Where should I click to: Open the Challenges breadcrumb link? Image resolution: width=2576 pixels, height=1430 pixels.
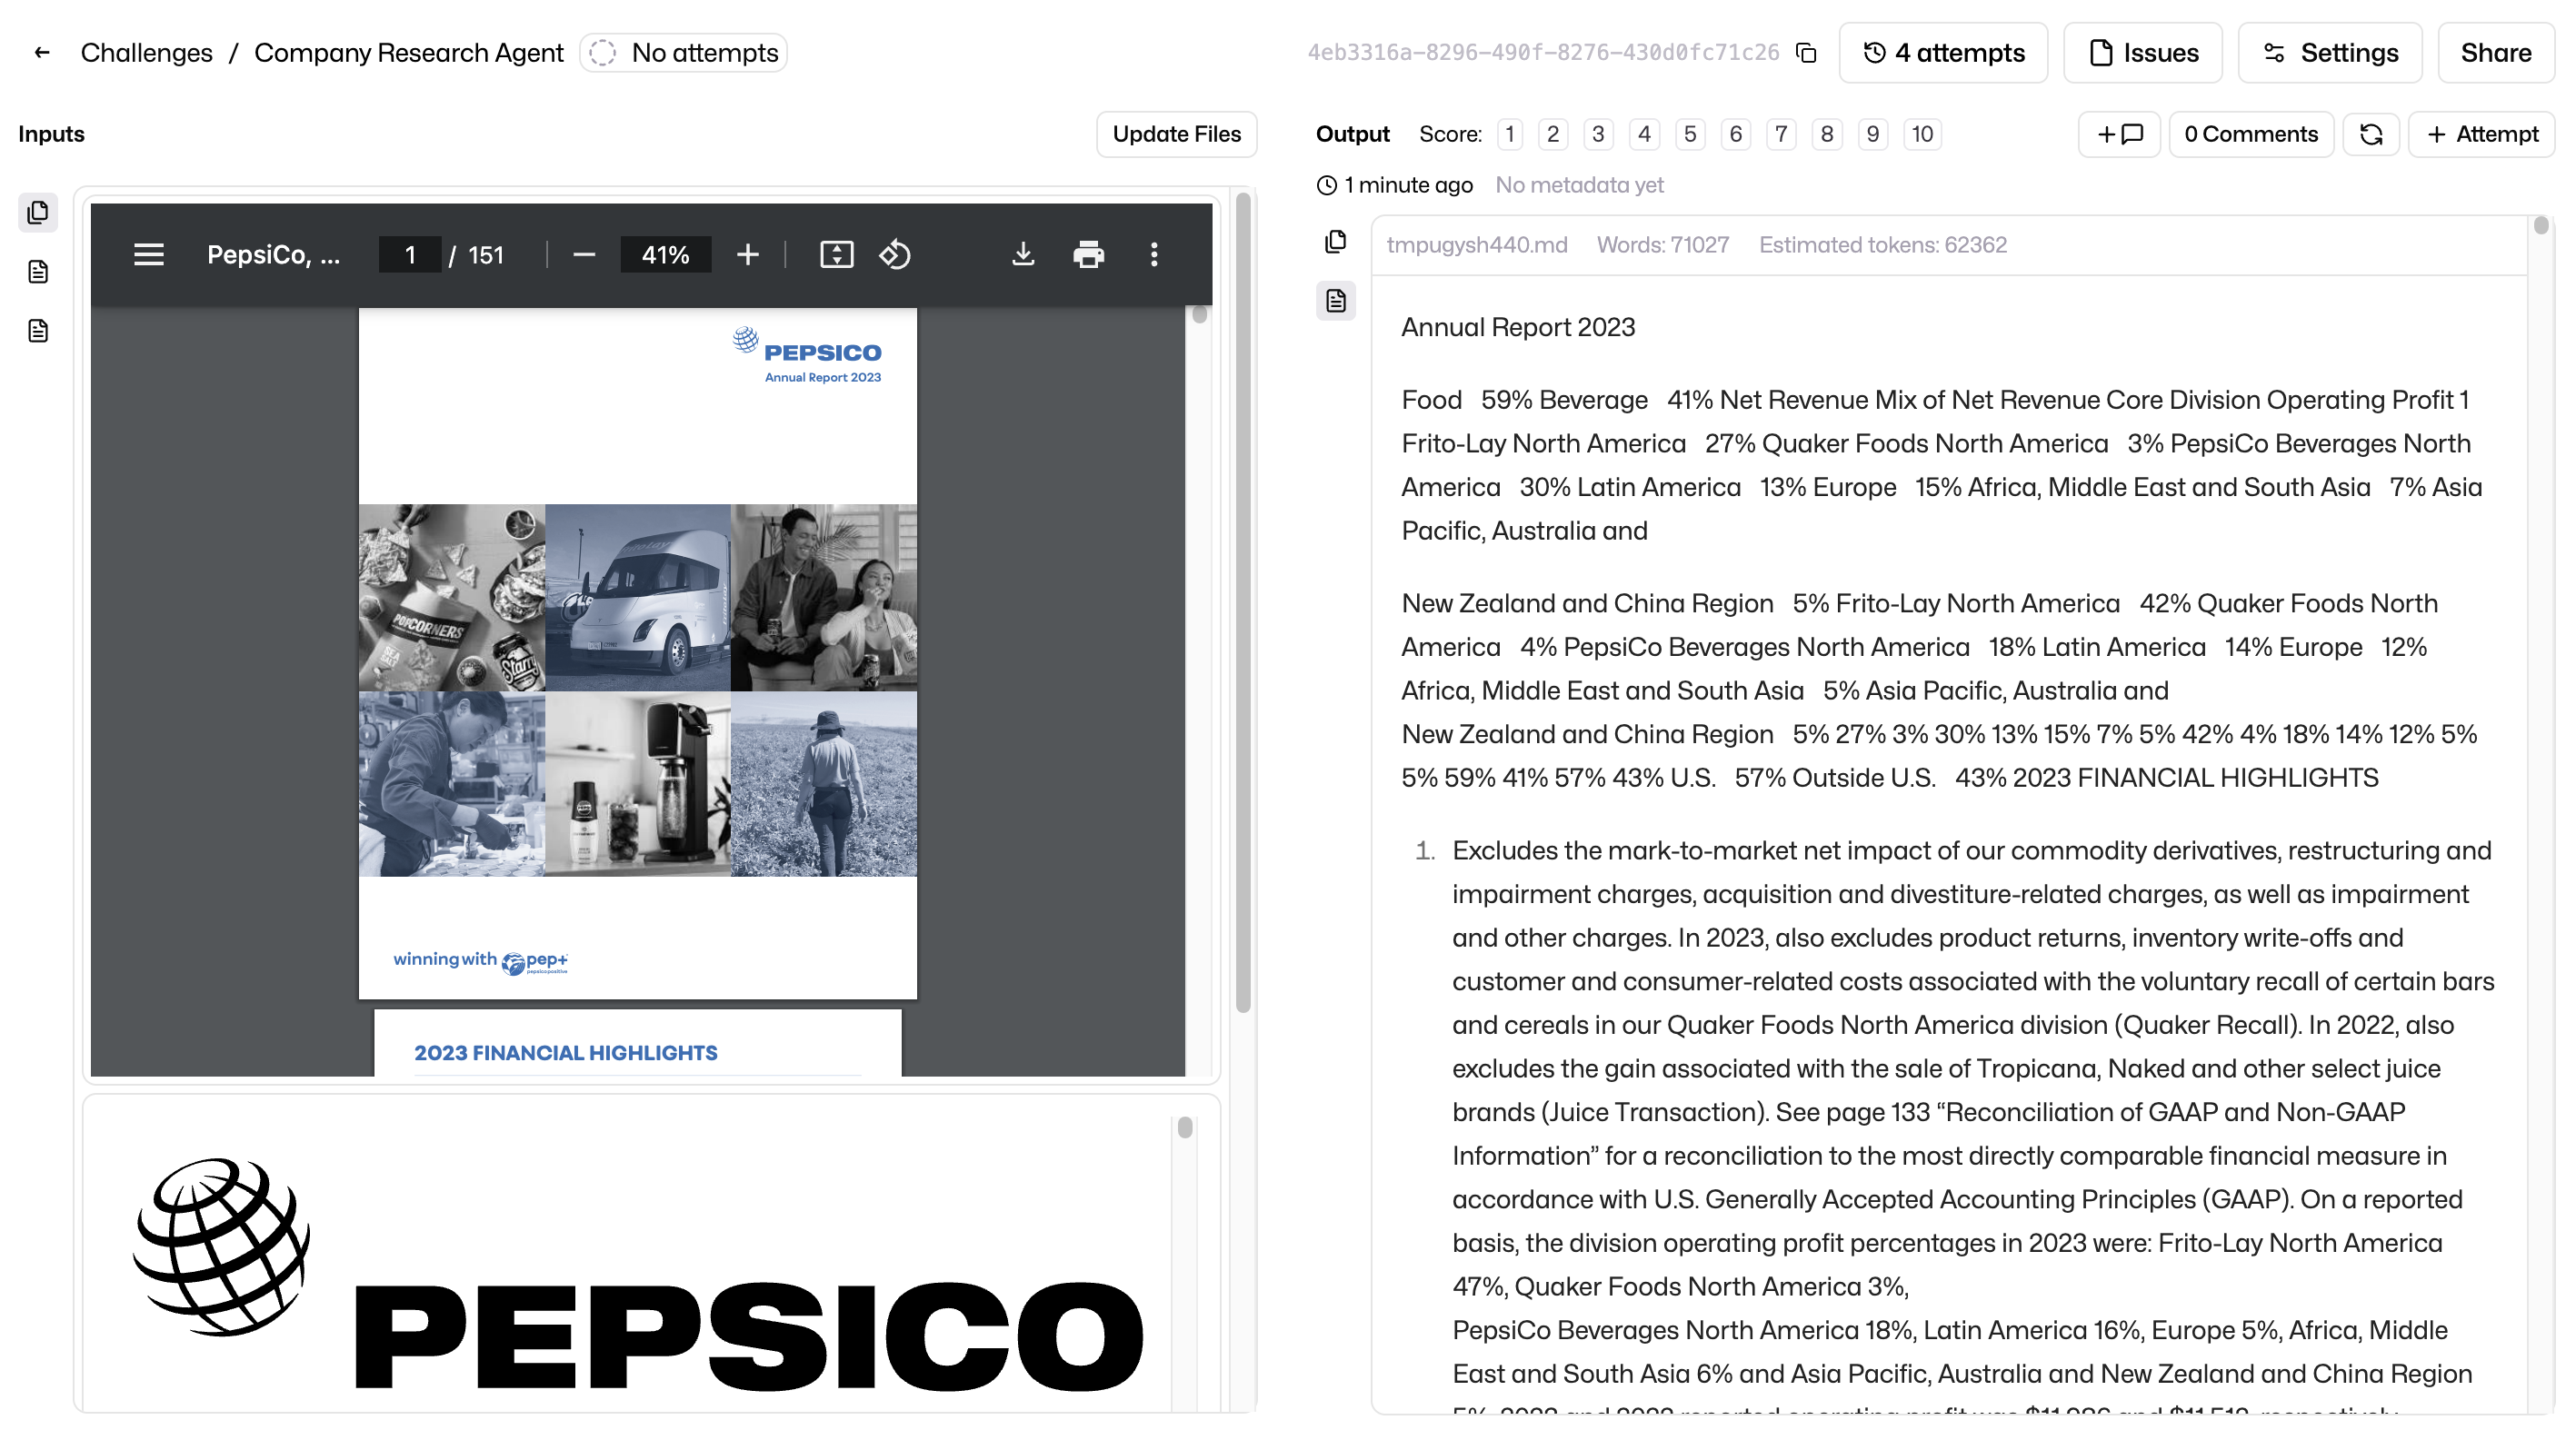coord(146,52)
